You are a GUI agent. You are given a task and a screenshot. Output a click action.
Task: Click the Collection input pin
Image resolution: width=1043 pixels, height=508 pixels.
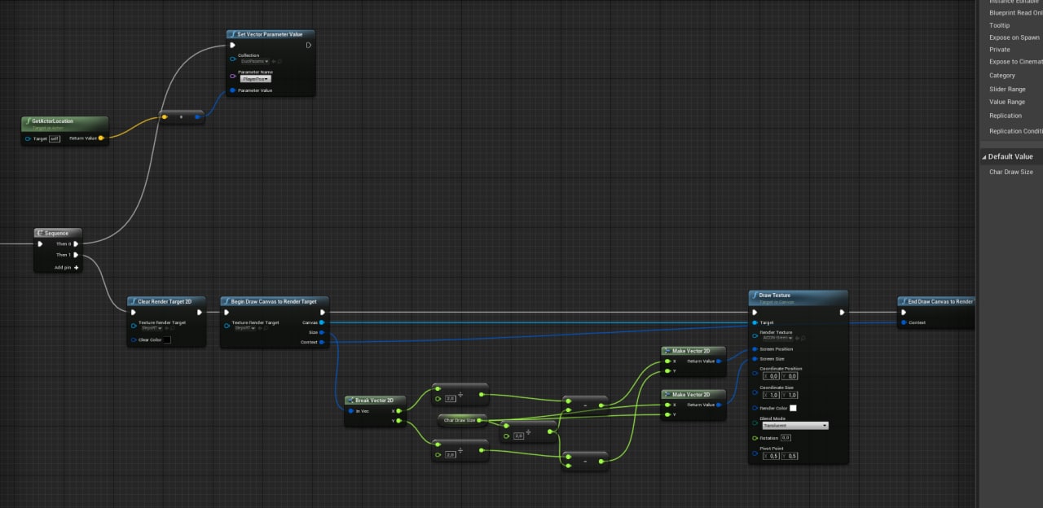[233, 60]
